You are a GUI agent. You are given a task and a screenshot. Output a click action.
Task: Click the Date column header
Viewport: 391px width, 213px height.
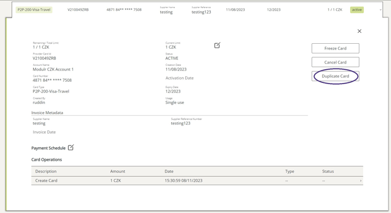(x=169, y=172)
